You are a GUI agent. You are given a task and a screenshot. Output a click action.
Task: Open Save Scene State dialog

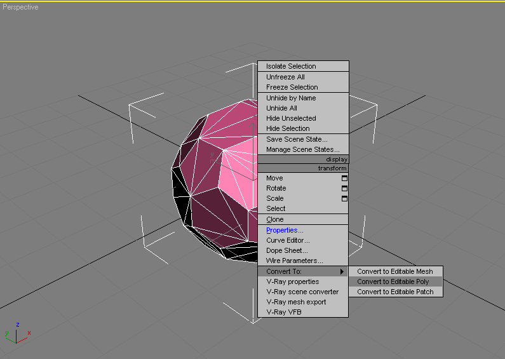303,139
